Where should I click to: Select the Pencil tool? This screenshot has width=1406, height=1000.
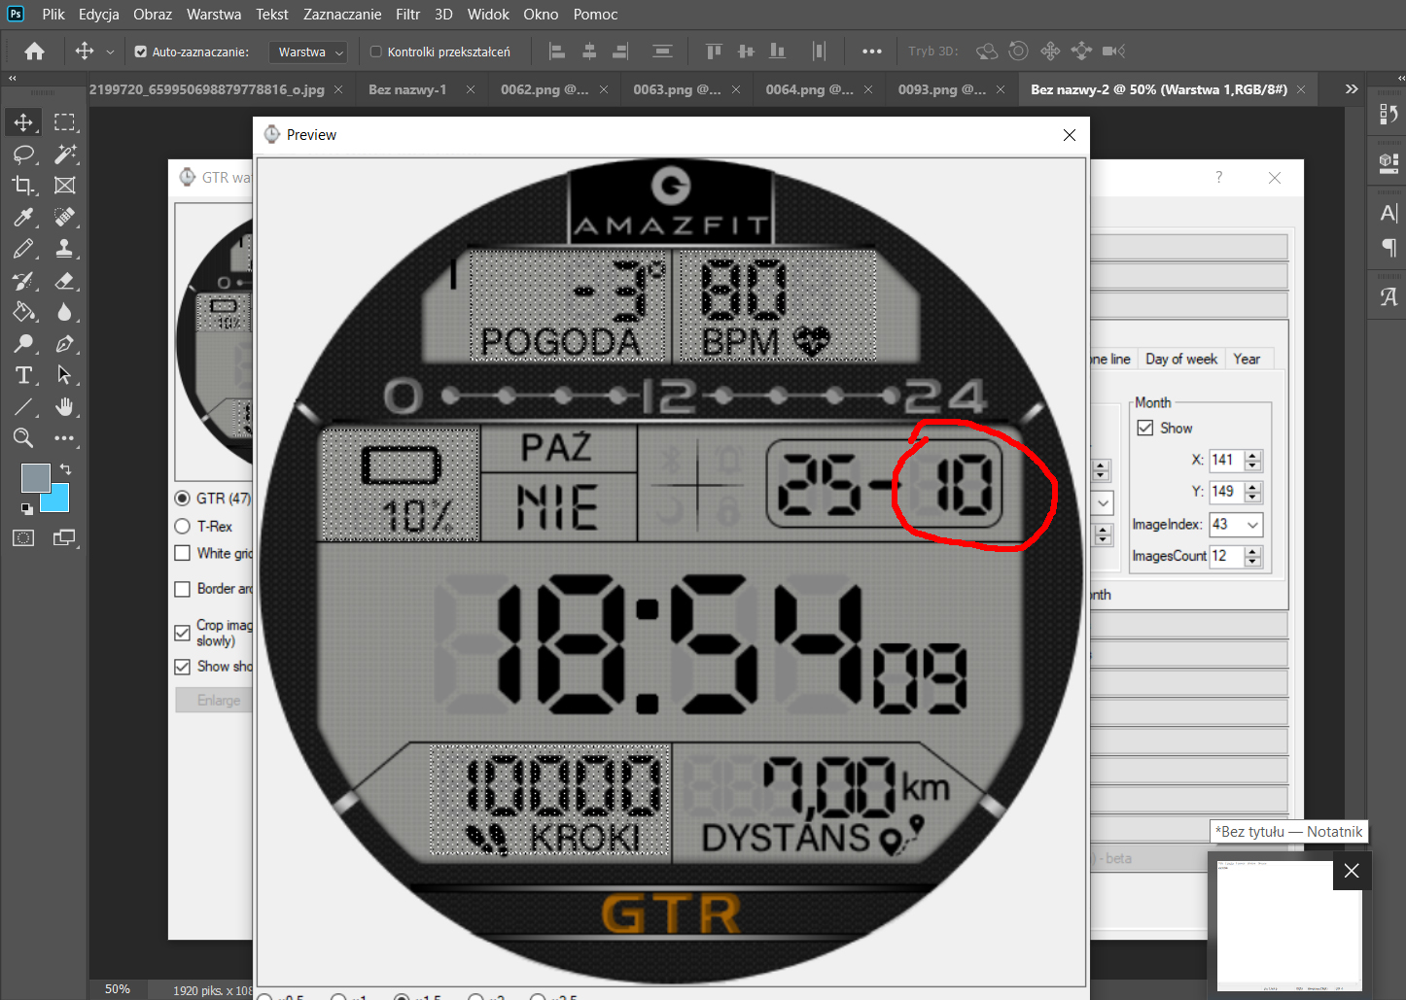[x=23, y=249]
